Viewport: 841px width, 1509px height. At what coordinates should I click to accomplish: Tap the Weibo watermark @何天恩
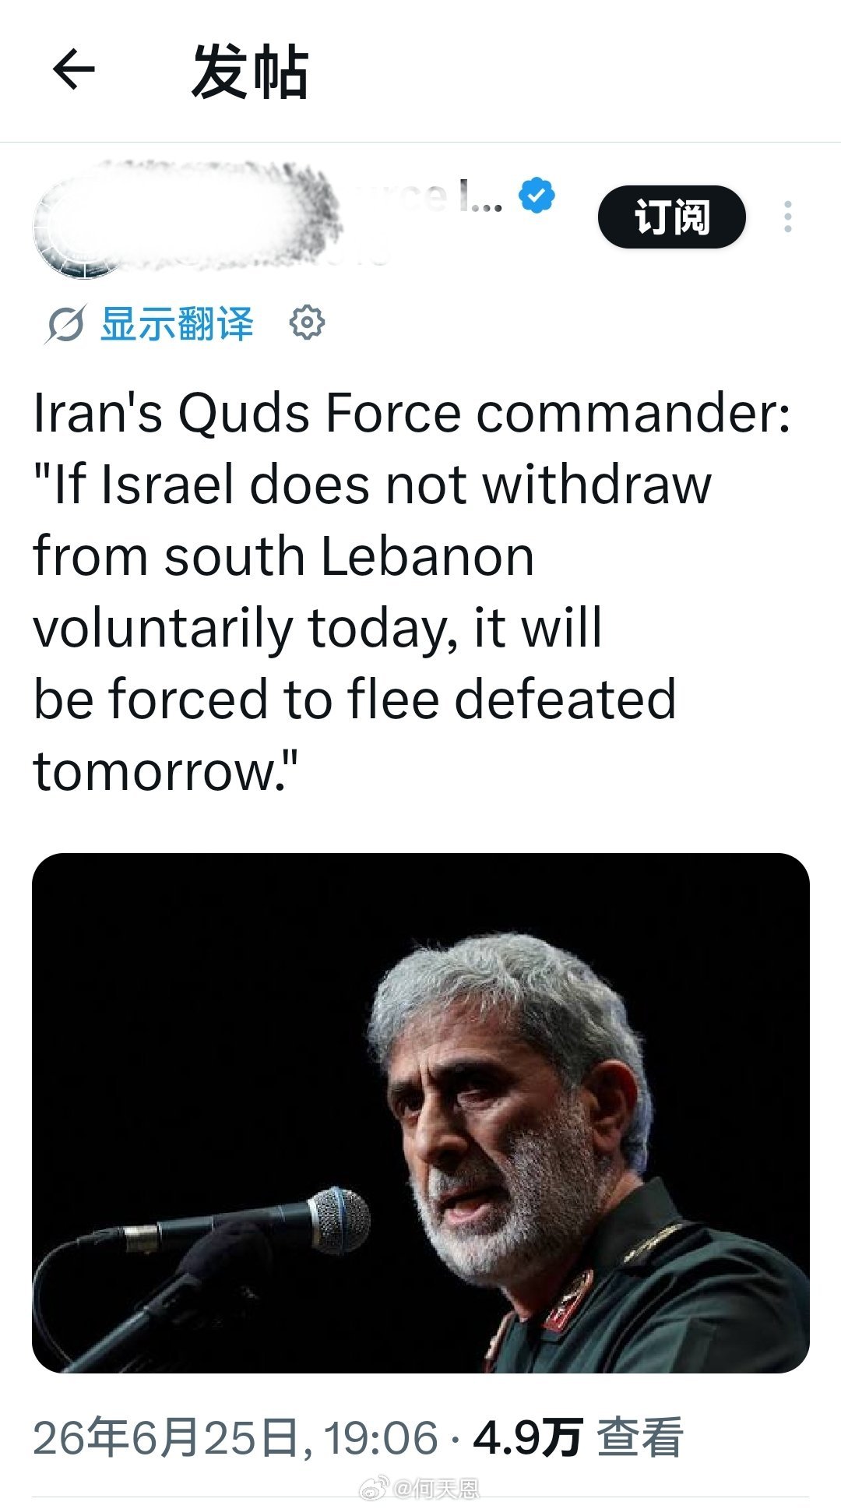pos(435,1488)
